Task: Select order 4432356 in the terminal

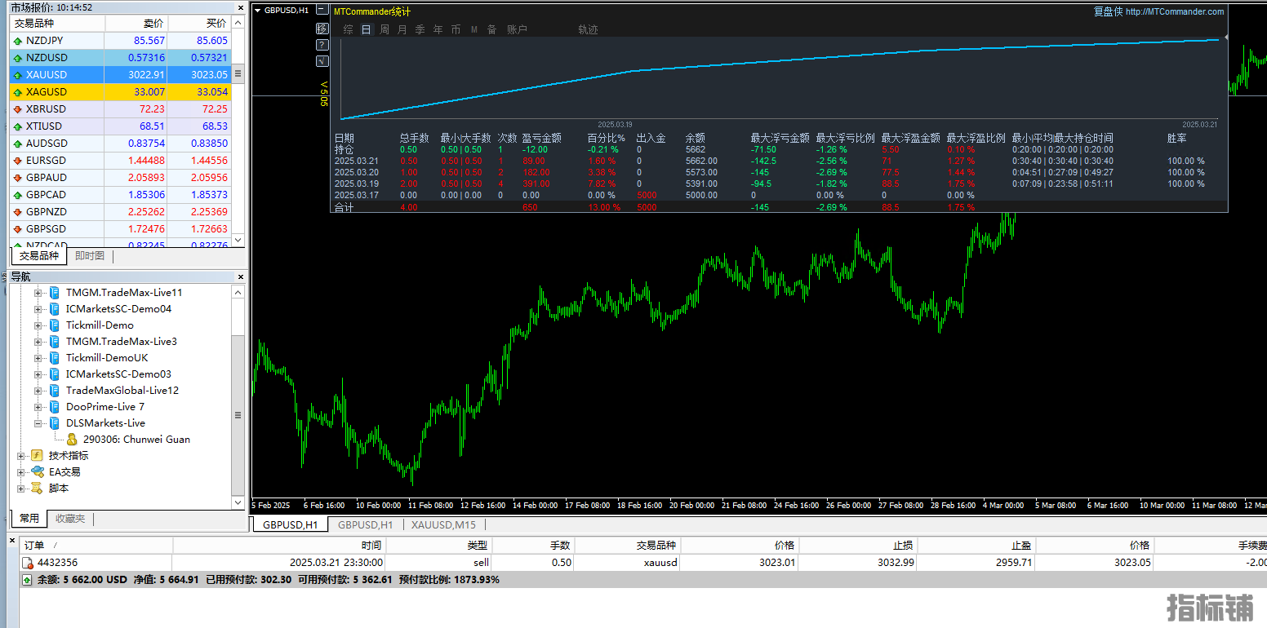Action: 643,563
